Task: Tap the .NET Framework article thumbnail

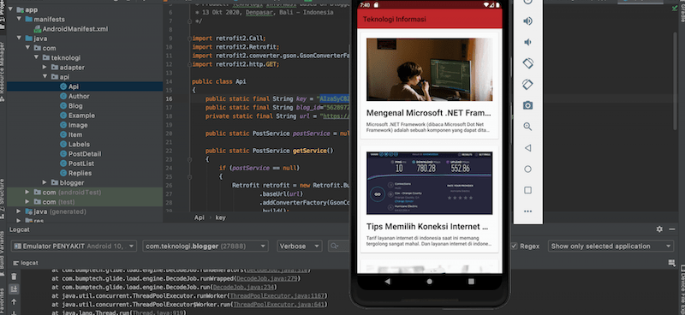Action: click(x=430, y=69)
